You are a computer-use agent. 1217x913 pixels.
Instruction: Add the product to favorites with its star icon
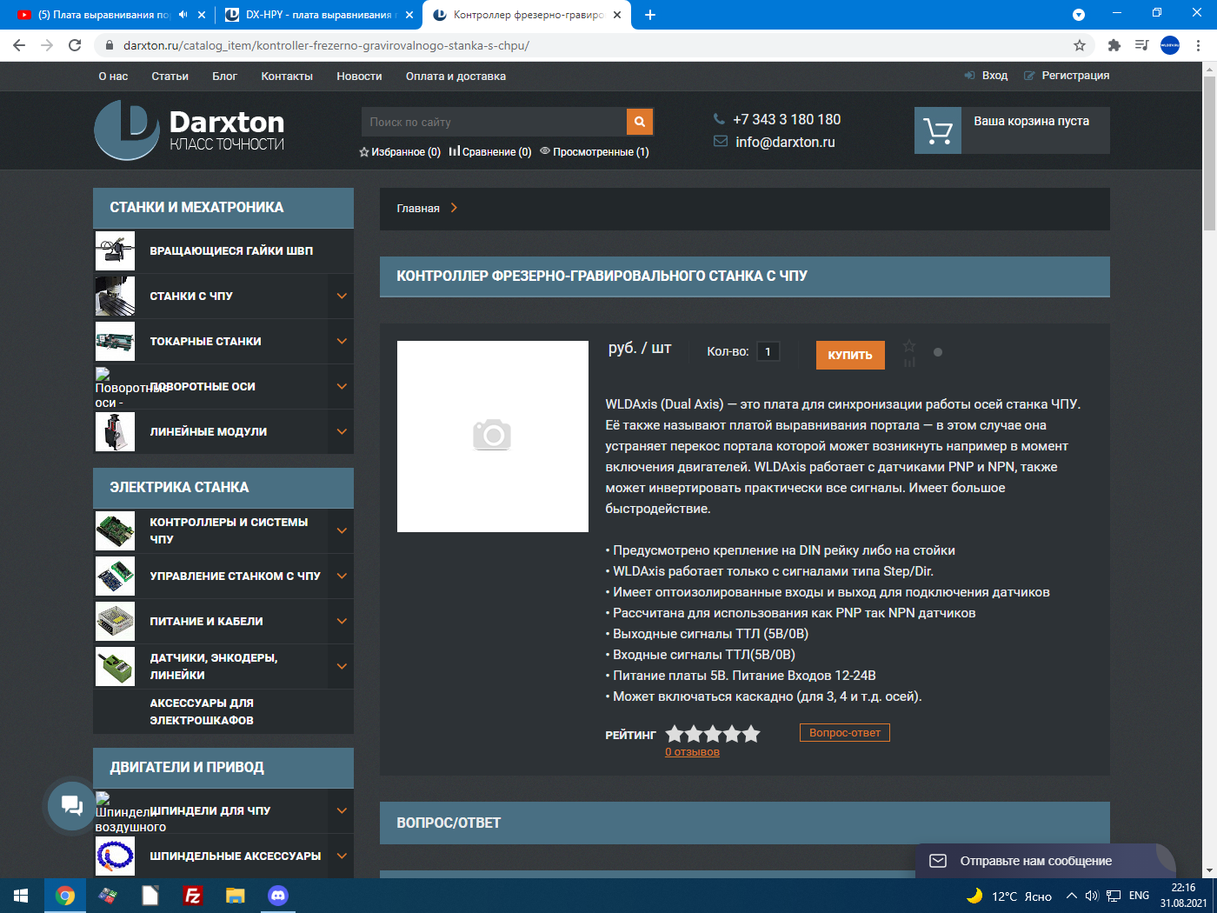(909, 345)
